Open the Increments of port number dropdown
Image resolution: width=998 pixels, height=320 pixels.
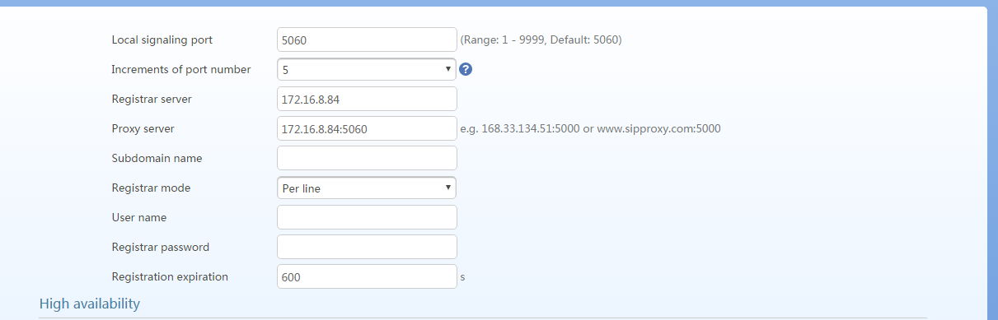point(367,69)
